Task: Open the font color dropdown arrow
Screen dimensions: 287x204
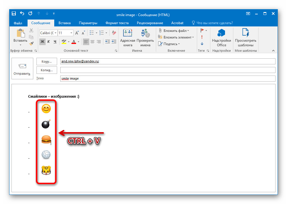Action: [x=79, y=42]
